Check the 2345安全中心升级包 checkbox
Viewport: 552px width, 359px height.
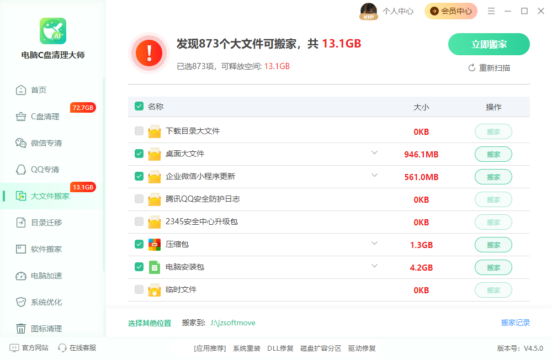click(x=139, y=221)
